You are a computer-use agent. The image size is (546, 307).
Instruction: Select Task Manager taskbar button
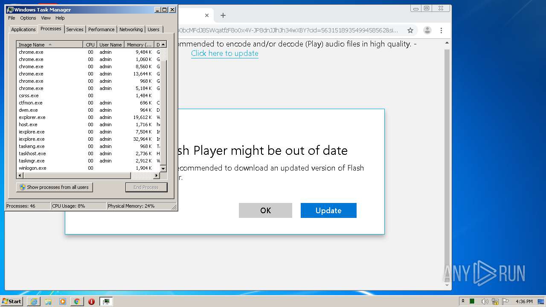106,301
